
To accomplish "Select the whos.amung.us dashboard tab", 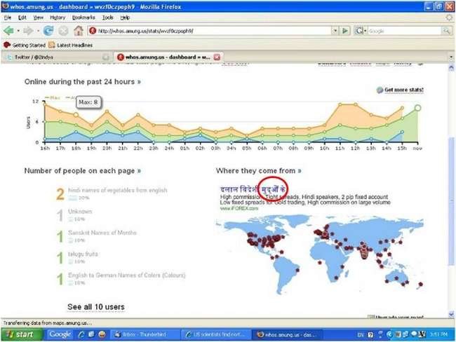I will (x=168, y=57).
